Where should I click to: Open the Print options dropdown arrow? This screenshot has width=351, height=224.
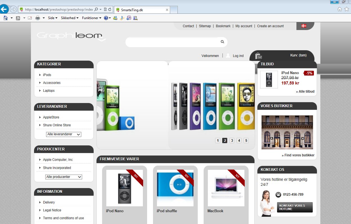coord(44,18)
